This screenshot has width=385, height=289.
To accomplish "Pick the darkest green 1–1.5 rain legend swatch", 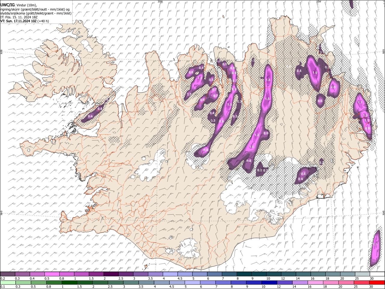I will point(69,282).
